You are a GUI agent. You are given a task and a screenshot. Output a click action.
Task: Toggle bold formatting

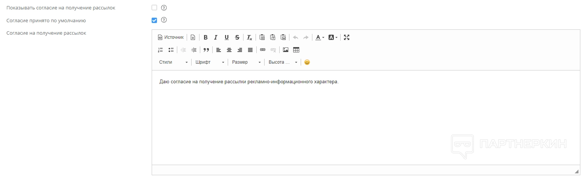[205, 37]
